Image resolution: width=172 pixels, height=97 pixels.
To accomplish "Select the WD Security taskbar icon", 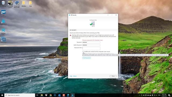I will (73, 95).
